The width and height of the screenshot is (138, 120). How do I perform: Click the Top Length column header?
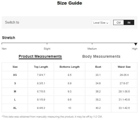(41, 67)
